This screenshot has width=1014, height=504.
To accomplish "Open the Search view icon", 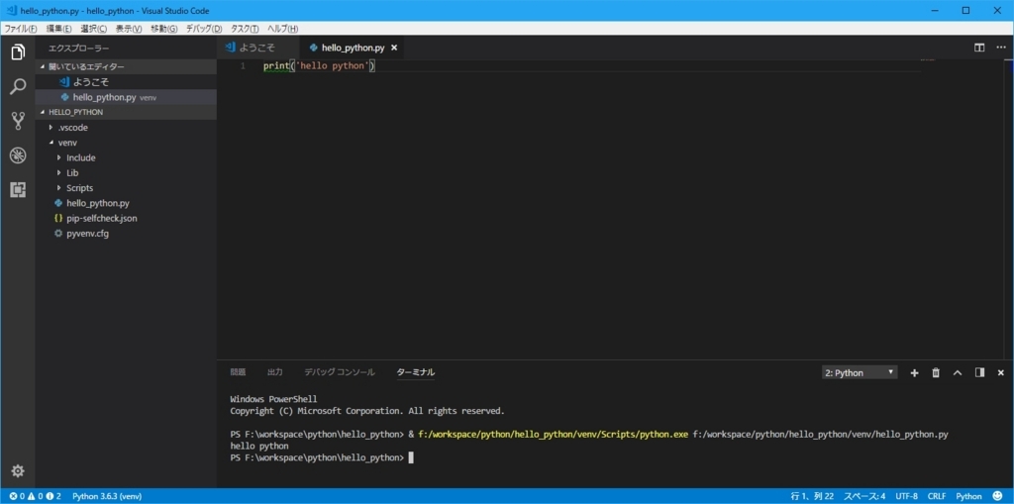I will click(18, 87).
